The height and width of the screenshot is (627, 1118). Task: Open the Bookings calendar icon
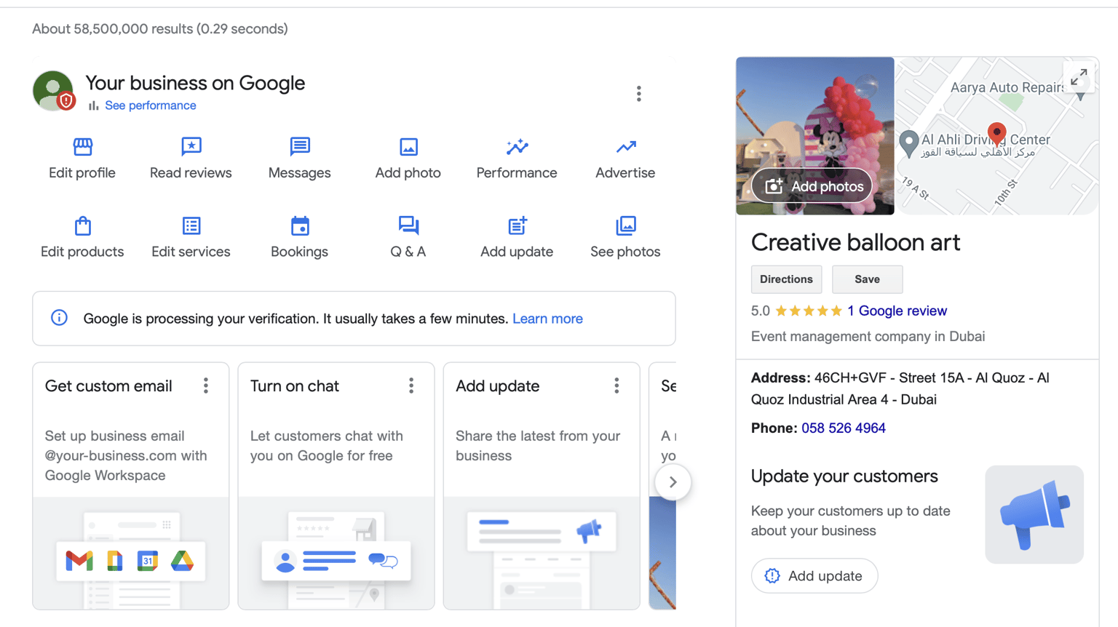[x=299, y=225]
